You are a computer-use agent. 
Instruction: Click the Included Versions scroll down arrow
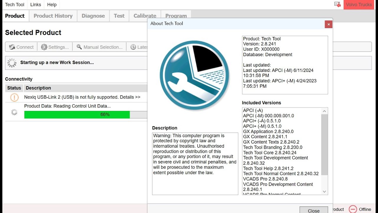[324, 191]
